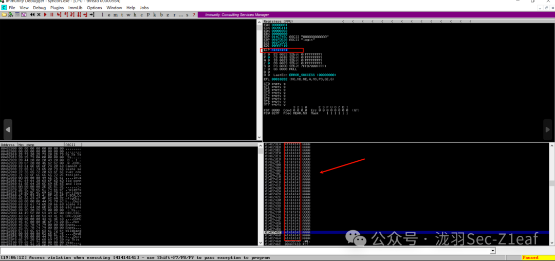Screen dimensions: 555x261
Task: Click the command input field at bottom
Action: [x=245, y=250]
